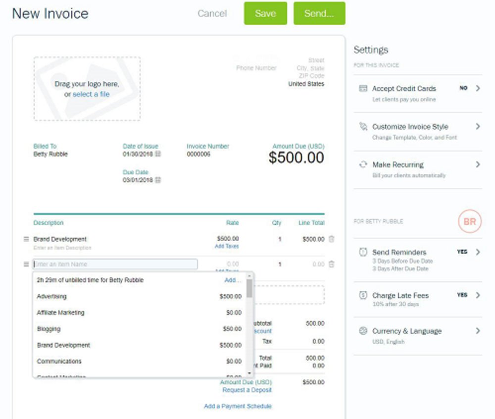Click the Phone Number placeholder in header
The image size is (495, 419).
pyautogui.click(x=256, y=68)
